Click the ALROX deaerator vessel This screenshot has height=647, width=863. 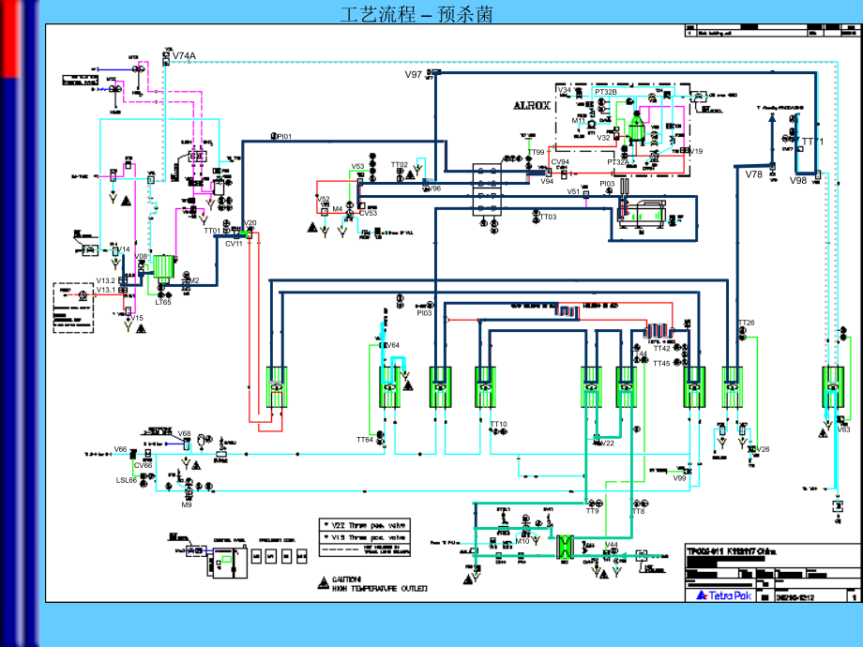point(636,127)
